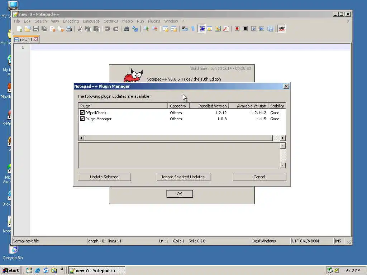Click the plugin list left scroll arrow
This screenshot has height=275, width=367.
(x=81, y=138)
